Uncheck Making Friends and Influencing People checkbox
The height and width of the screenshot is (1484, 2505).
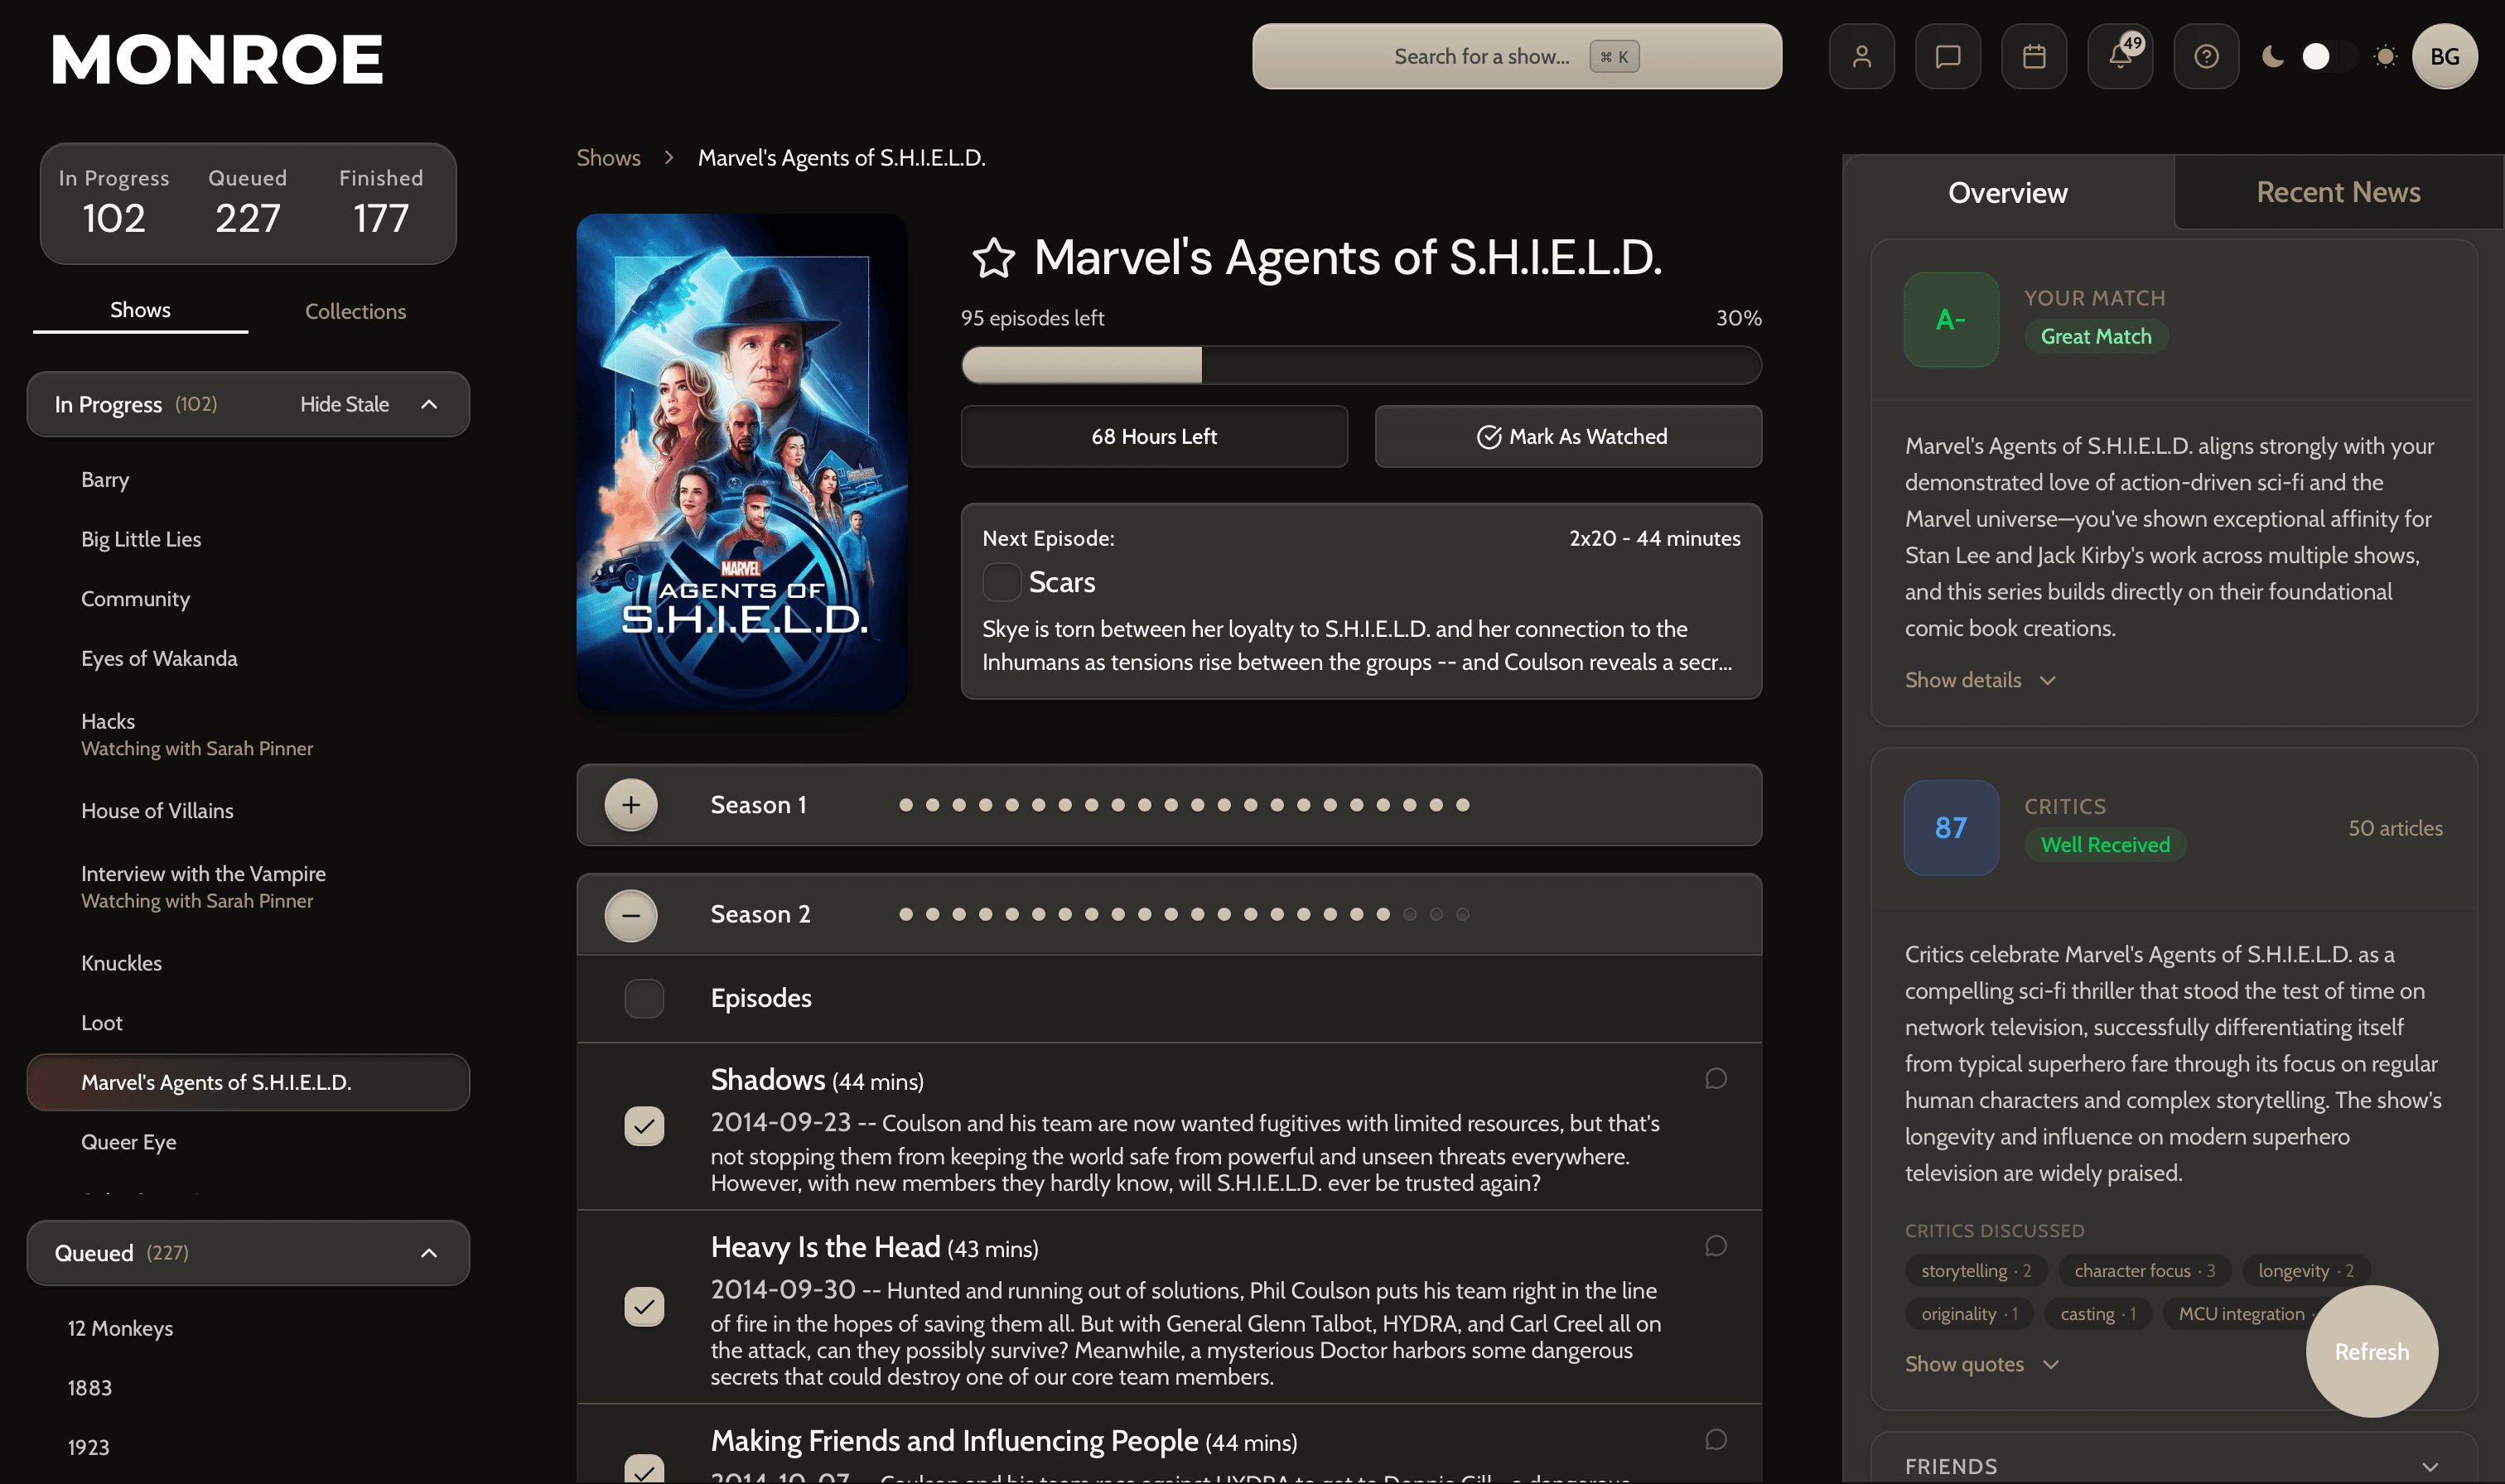tap(644, 1468)
